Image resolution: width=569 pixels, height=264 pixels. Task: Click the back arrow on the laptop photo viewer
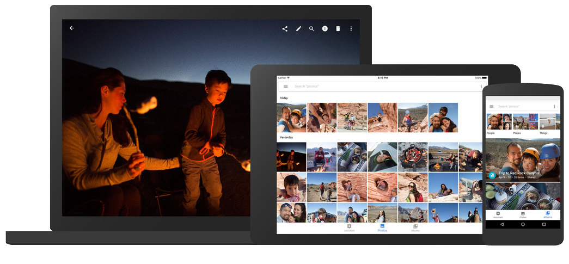pyautogui.click(x=72, y=28)
